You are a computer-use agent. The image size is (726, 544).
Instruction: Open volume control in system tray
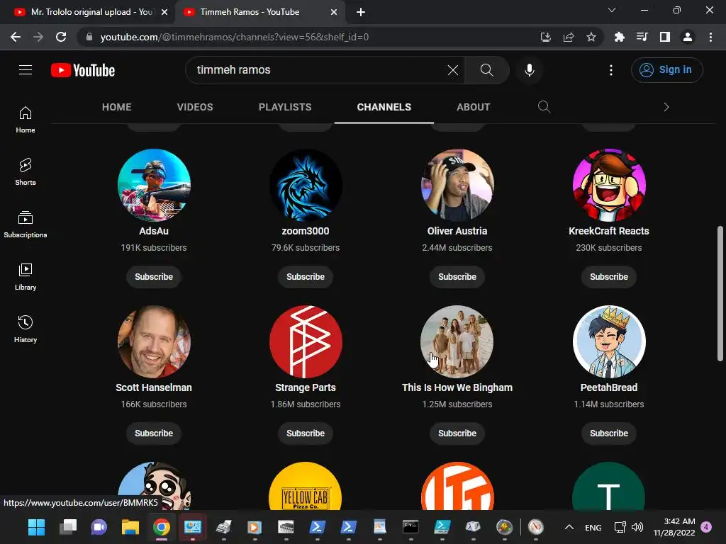(x=637, y=527)
